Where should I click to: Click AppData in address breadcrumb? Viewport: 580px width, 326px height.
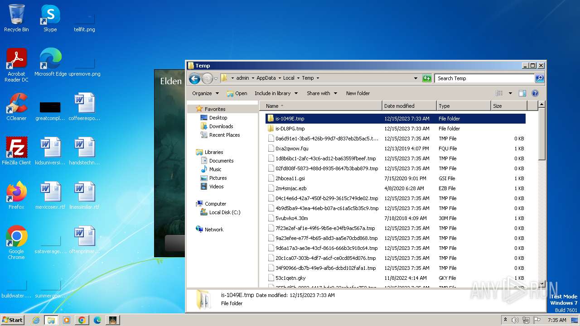coord(266,78)
